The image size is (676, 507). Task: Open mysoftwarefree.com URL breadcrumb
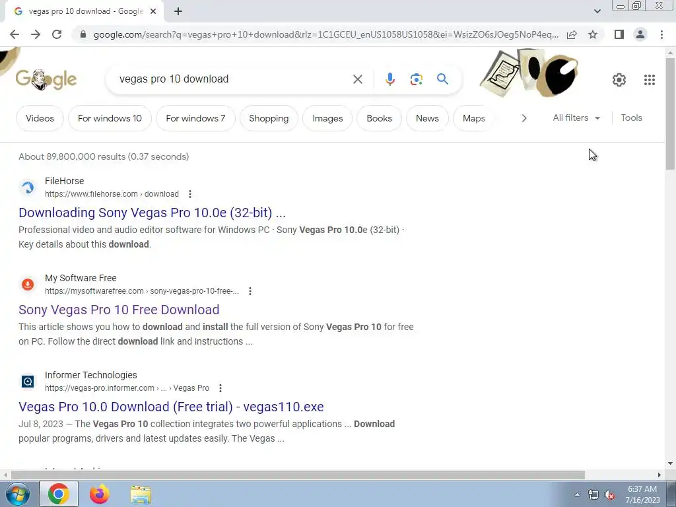point(142,291)
